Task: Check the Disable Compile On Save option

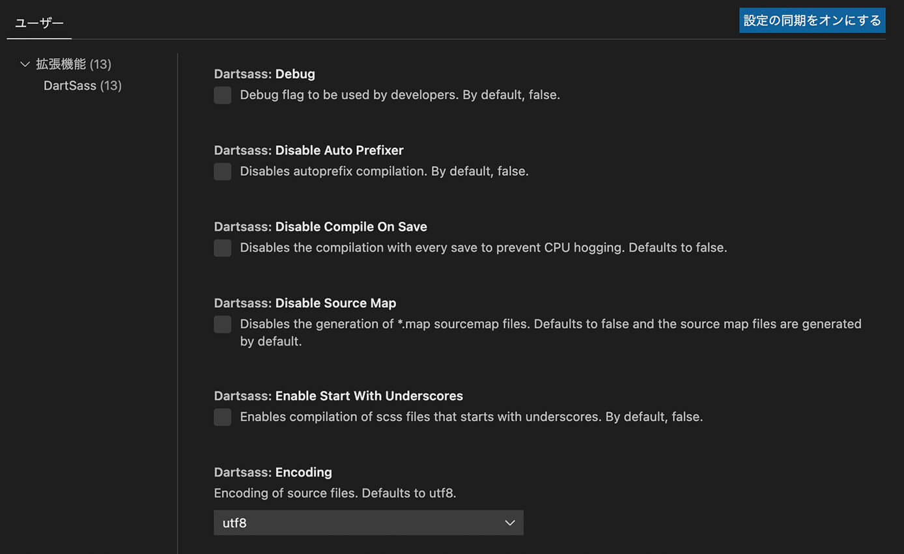Action: pos(223,248)
